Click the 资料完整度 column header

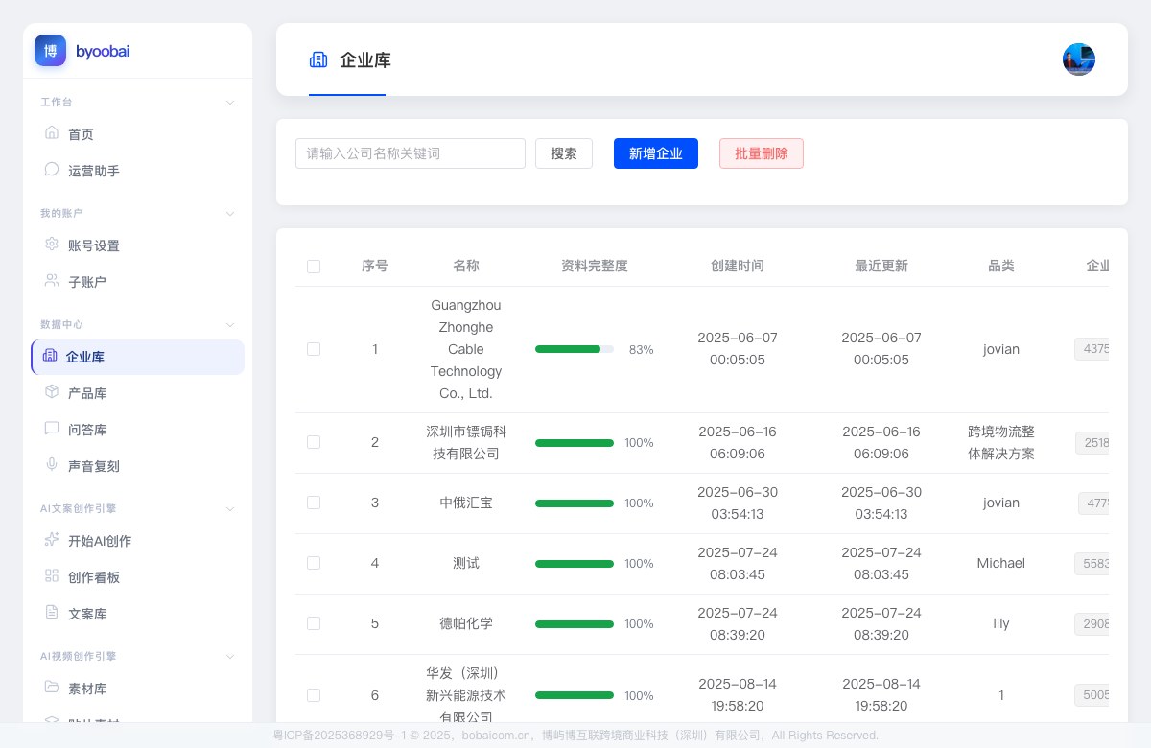tap(595, 266)
